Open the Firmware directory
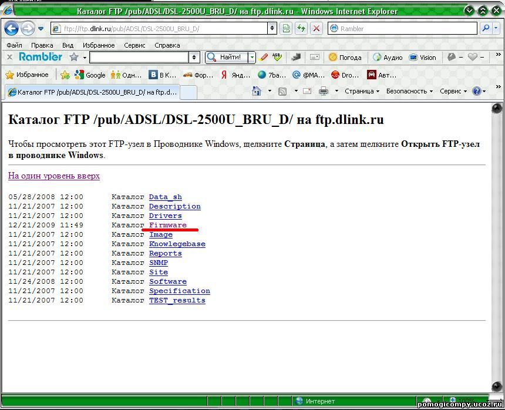This screenshot has width=505, height=410. (168, 225)
